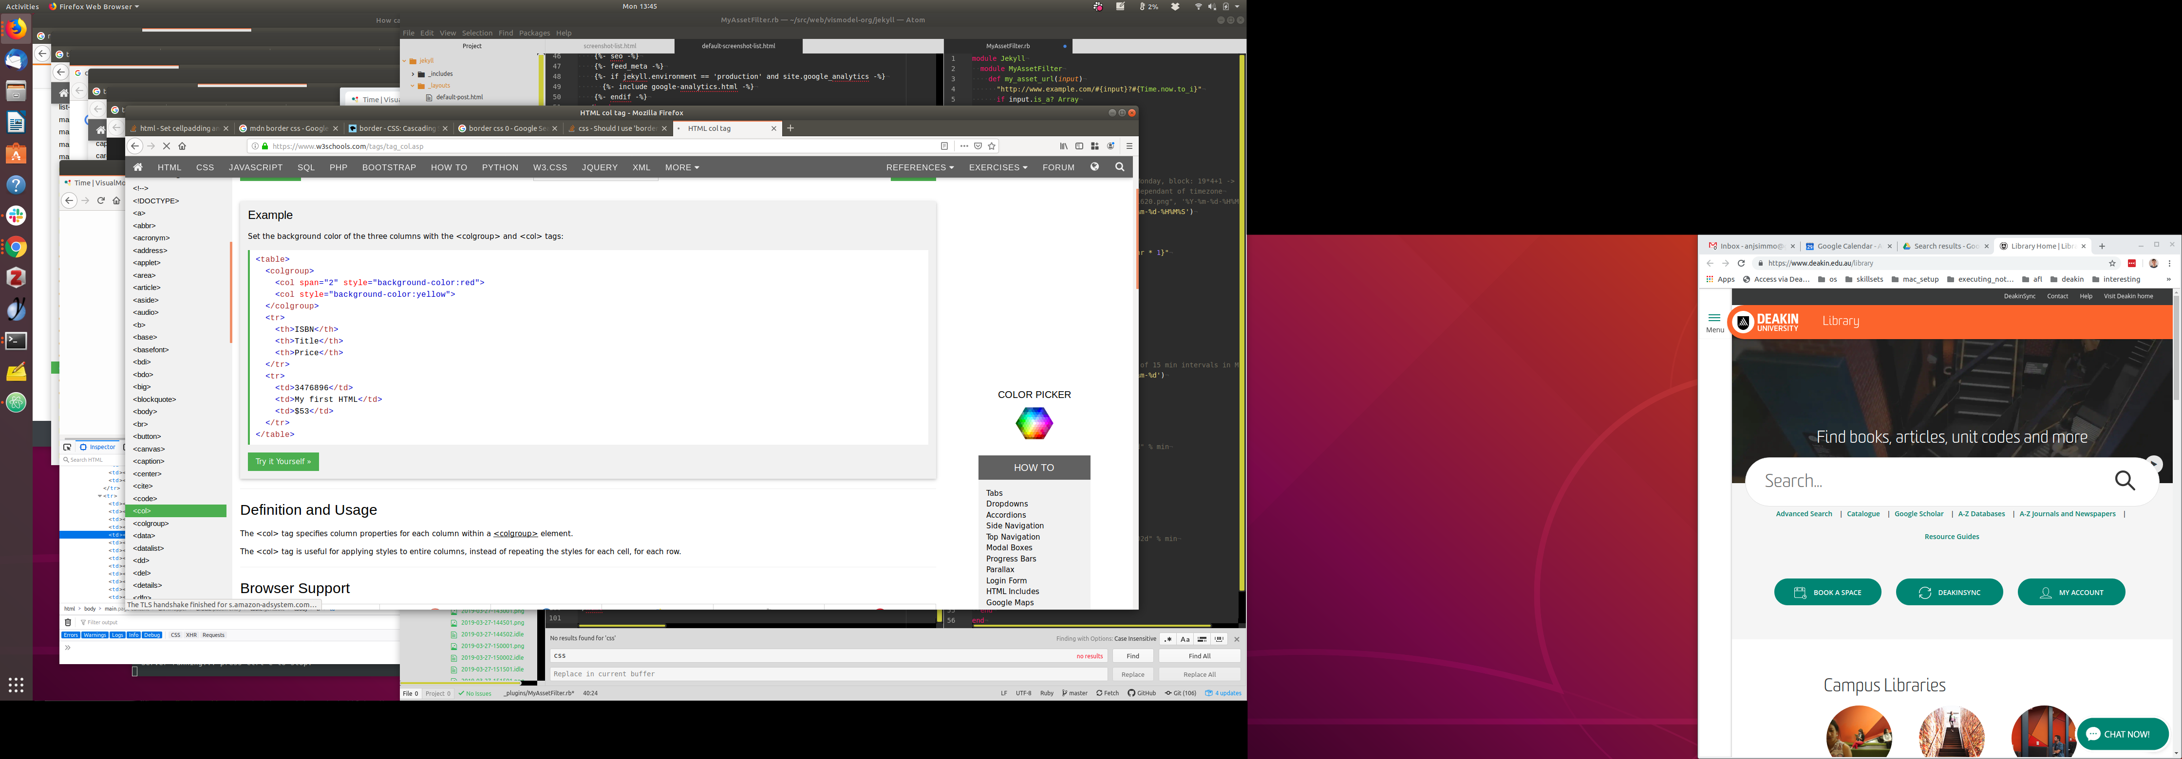The height and width of the screenshot is (759, 2182).
Task: Click the globe translate icon in W3Schools navbar
Action: coord(1094,167)
